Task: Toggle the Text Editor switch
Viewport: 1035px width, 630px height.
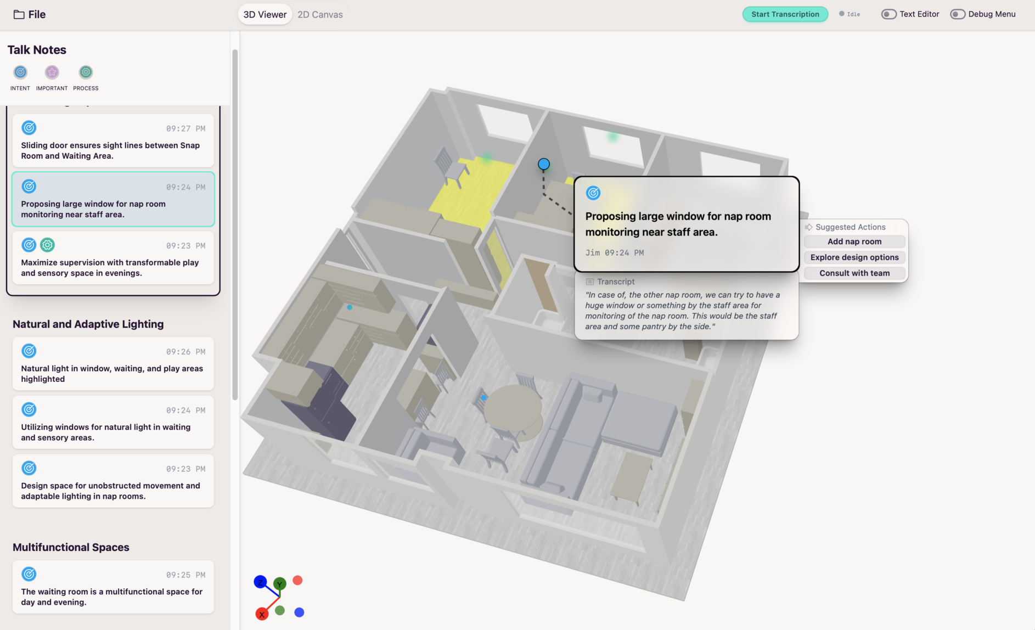Action: coord(888,14)
